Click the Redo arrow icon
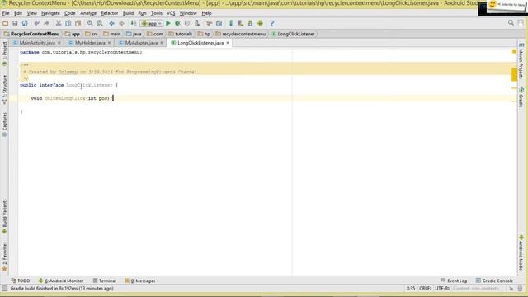 coord(46,23)
